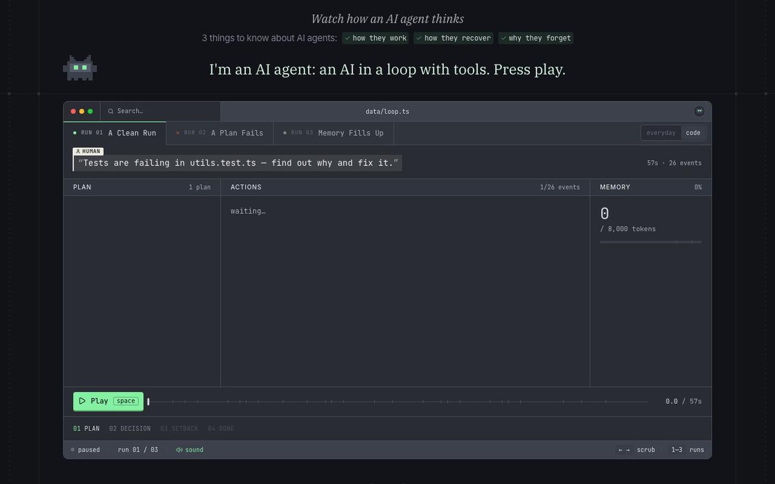
Task: Click the large 0 token count
Action: pos(604,214)
